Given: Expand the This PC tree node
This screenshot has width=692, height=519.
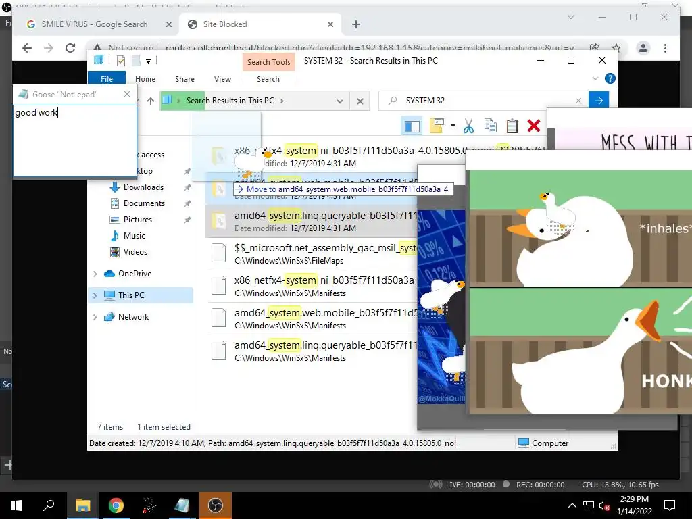Looking at the screenshot, I should [x=95, y=295].
